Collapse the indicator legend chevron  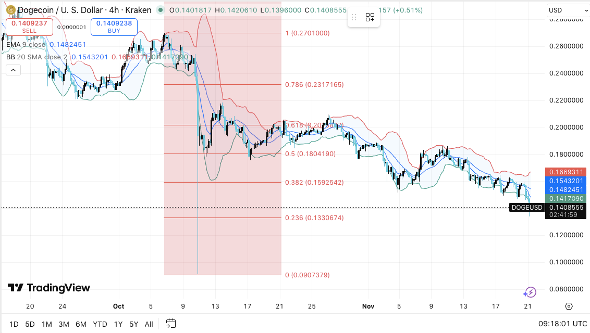pyautogui.click(x=14, y=70)
